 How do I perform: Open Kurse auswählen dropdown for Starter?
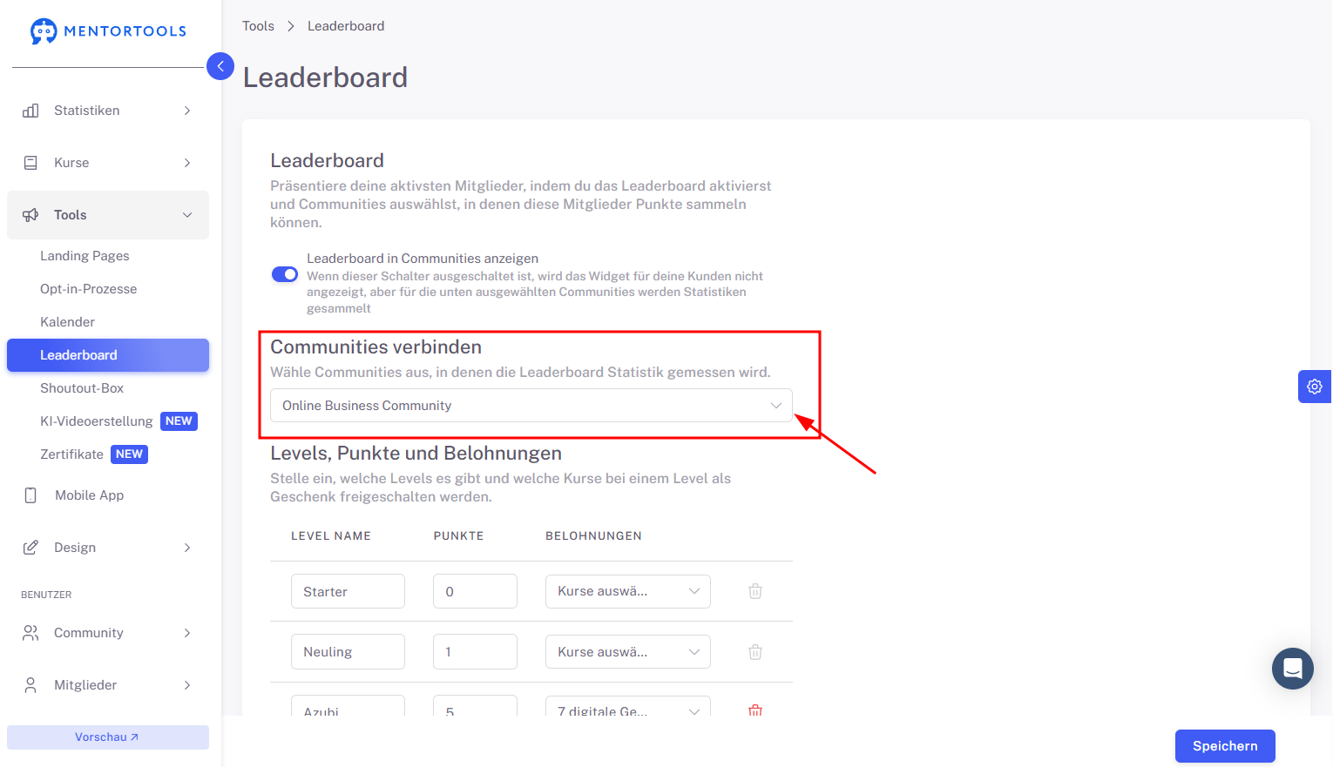[x=628, y=591]
